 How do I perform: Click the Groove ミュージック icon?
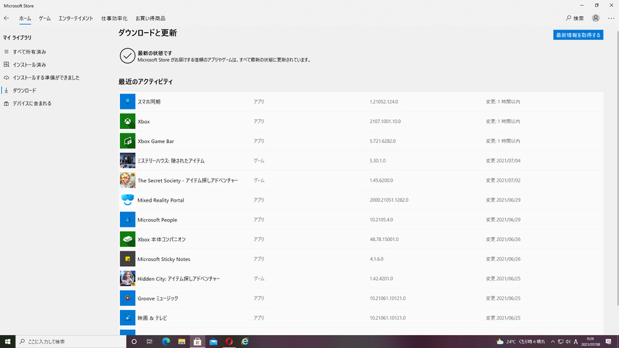[x=128, y=298]
